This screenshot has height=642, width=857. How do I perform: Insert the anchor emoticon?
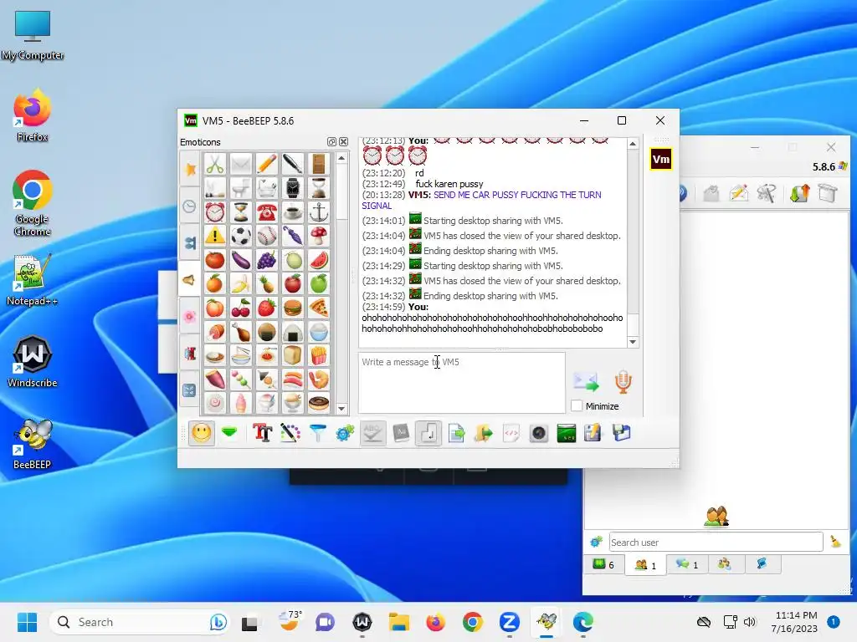[319, 211]
